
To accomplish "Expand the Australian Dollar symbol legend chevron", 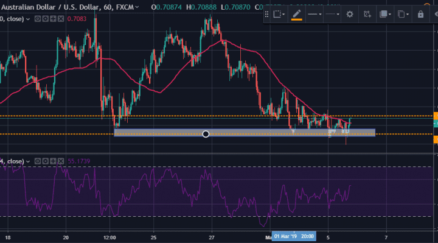I will (137, 7).
